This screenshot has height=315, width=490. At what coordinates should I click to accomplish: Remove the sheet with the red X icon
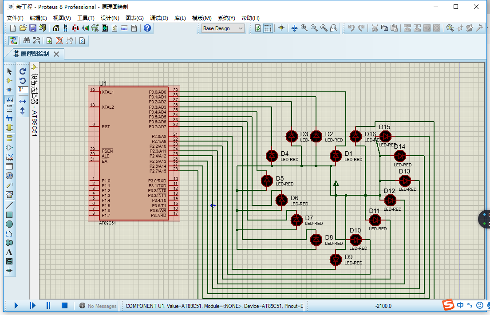59,41
